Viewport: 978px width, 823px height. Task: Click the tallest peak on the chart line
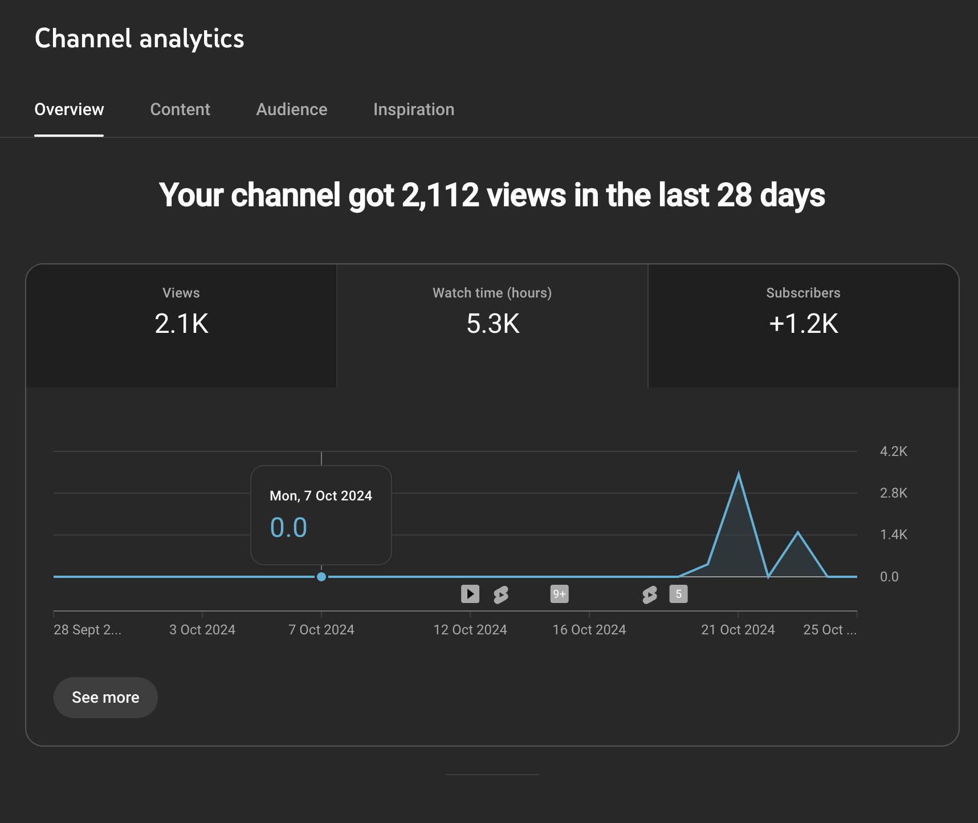click(739, 474)
